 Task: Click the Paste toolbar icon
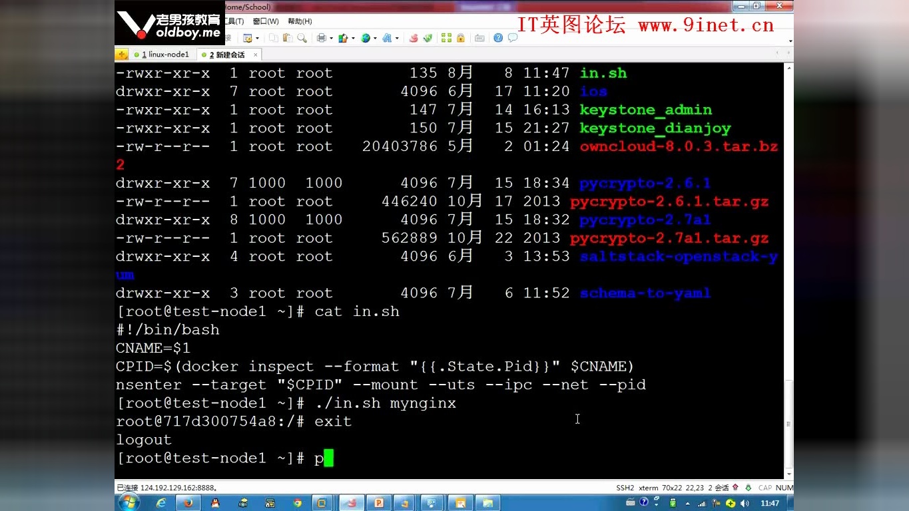pos(288,38)
